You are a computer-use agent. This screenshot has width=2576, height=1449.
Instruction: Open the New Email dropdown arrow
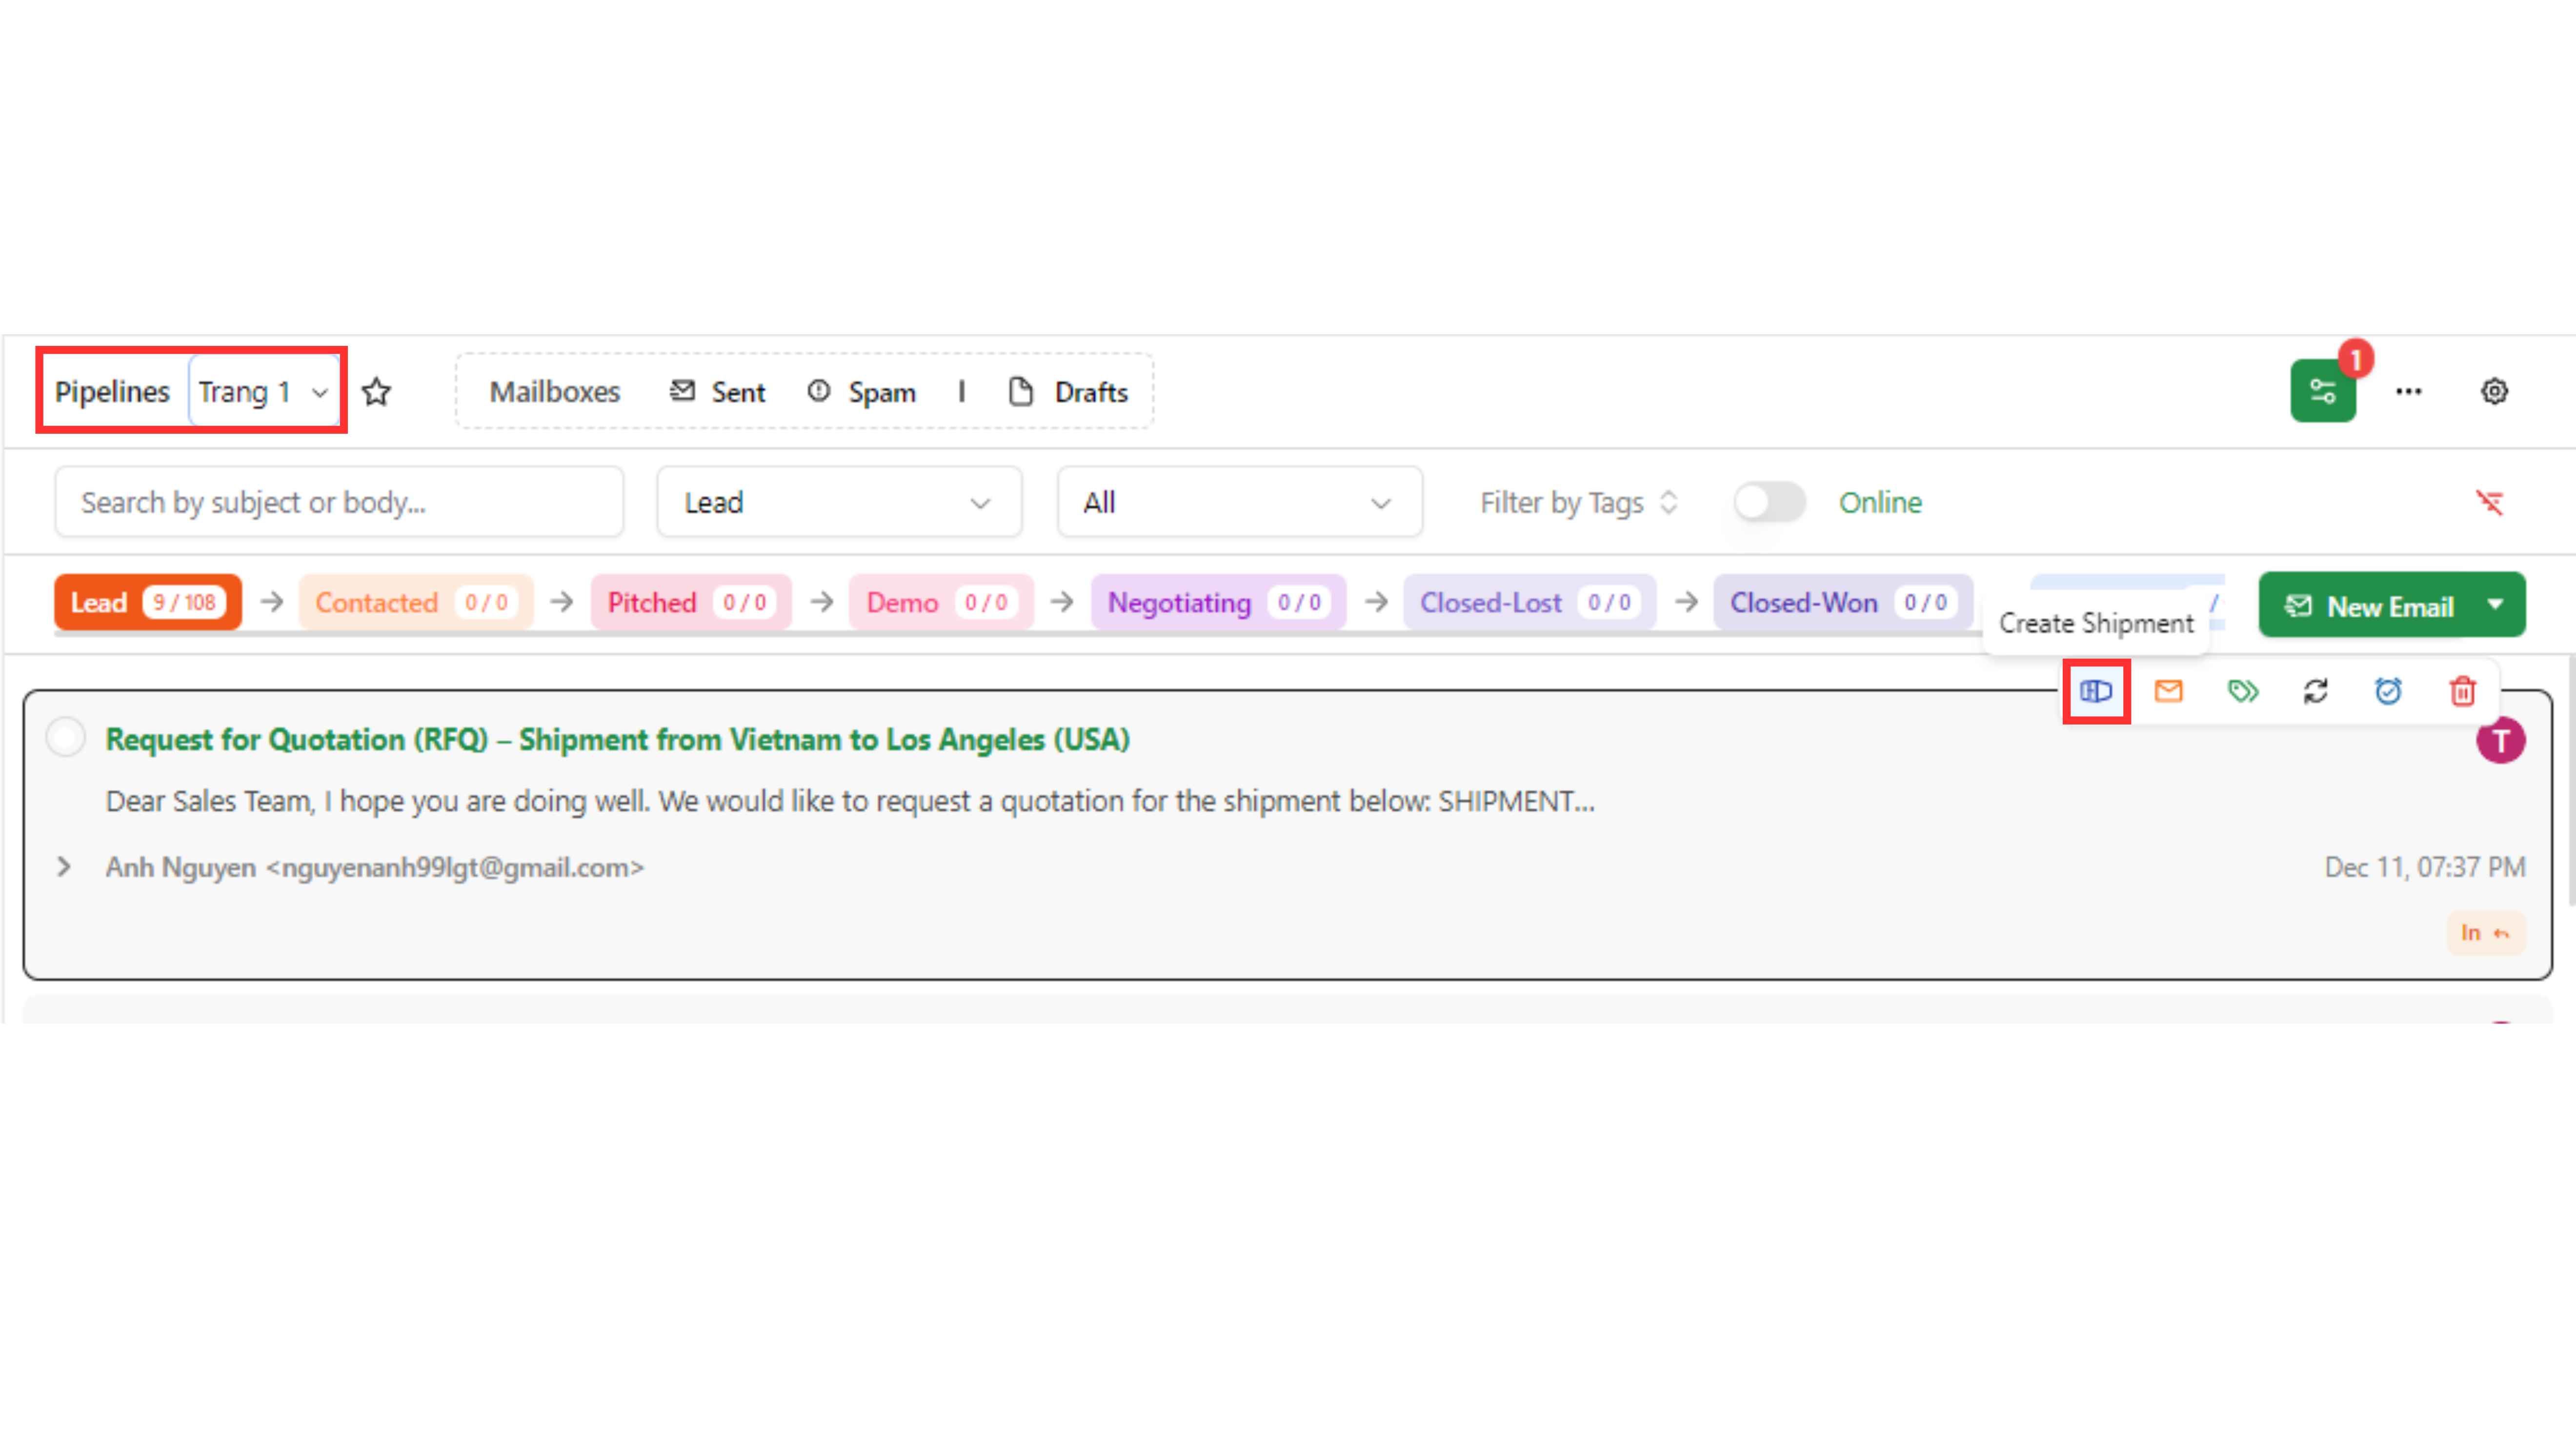[2495, 605]
